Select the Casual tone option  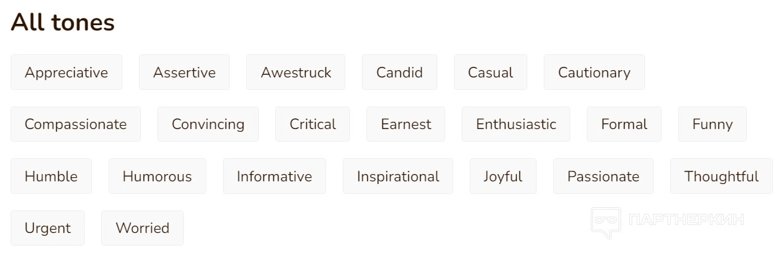490,72
